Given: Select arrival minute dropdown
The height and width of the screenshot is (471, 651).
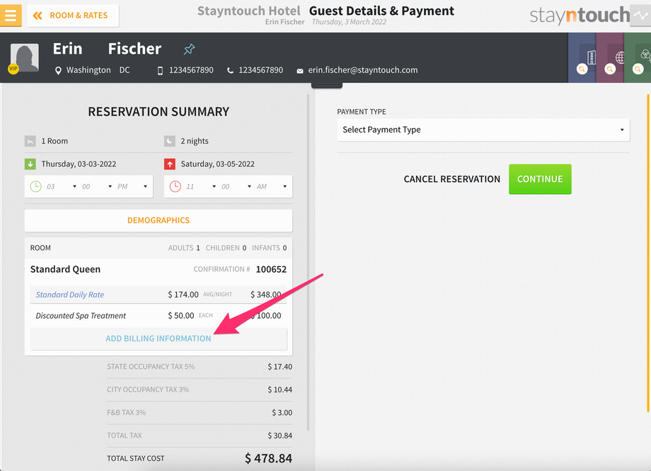Looking at the screenshot, I should click(x=97, y=187).
